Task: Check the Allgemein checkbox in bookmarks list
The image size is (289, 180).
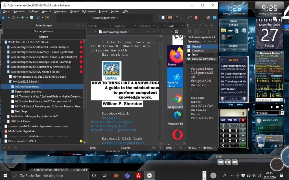Action: tap(189, 51)
